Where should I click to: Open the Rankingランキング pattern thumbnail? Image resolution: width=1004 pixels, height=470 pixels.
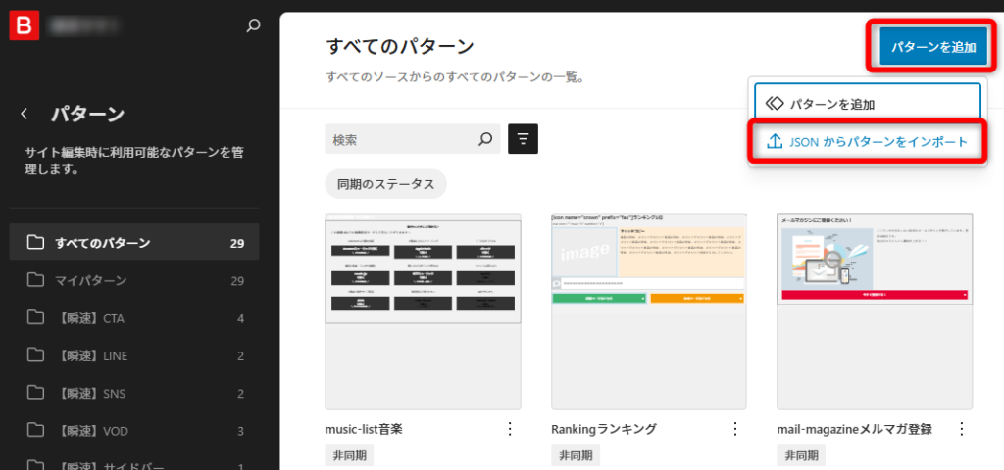click(x=648, y=311)
